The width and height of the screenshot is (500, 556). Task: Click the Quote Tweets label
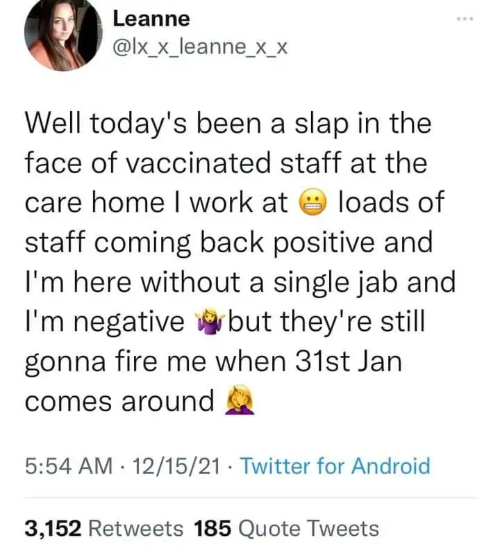point(309,528)
